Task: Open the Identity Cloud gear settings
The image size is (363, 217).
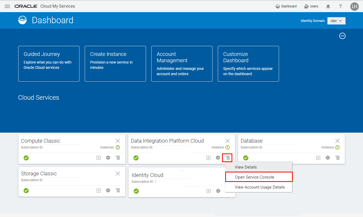Action: (x=218, y=191)
